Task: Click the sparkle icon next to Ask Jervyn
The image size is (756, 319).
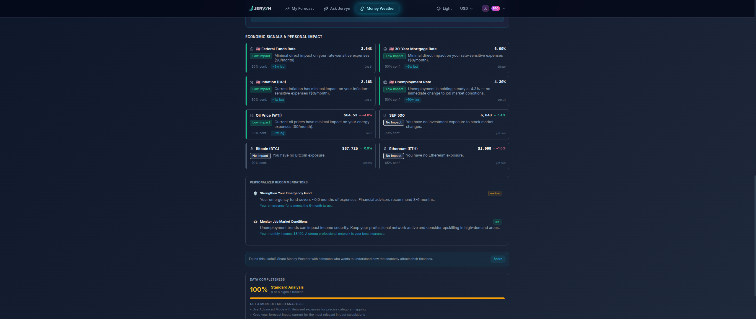Action: [326, 8]
